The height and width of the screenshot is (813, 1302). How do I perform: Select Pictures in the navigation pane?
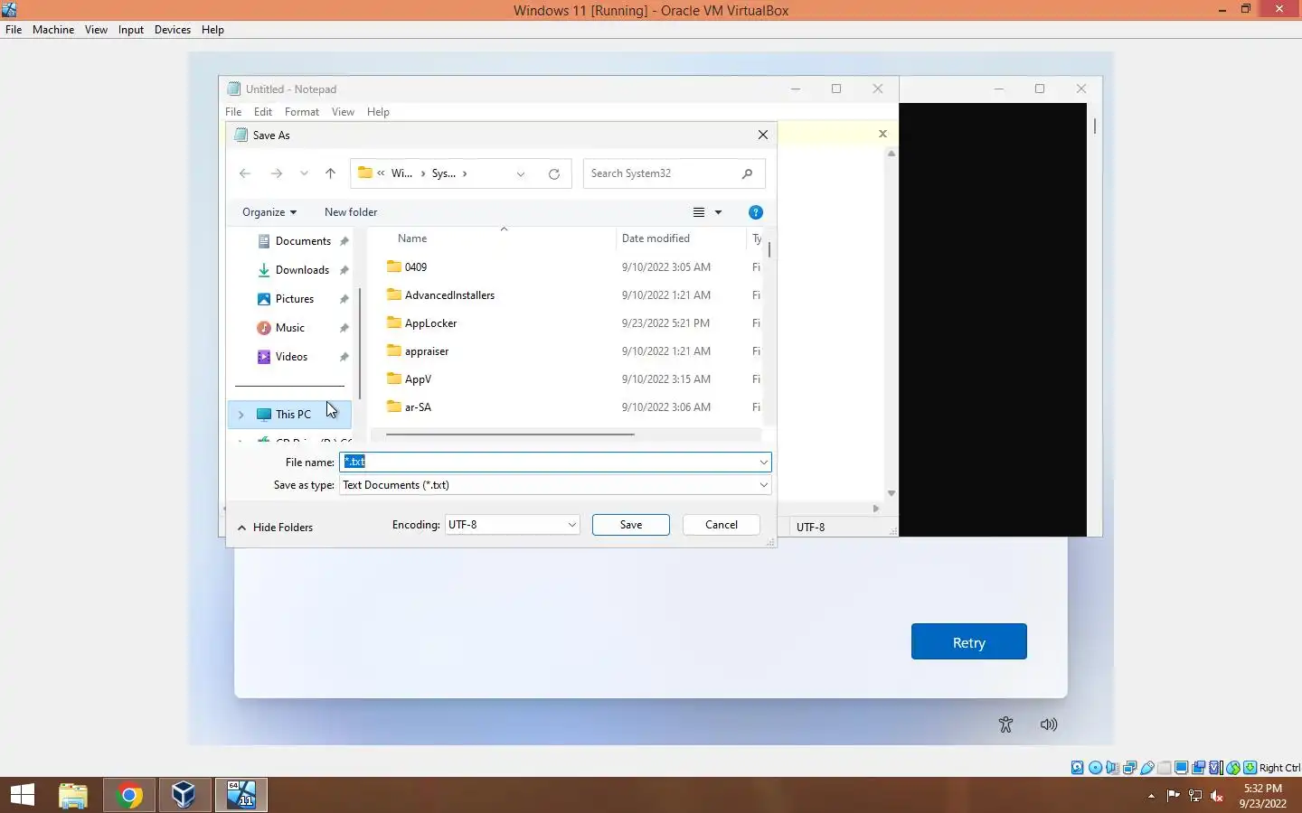point(295,299)
